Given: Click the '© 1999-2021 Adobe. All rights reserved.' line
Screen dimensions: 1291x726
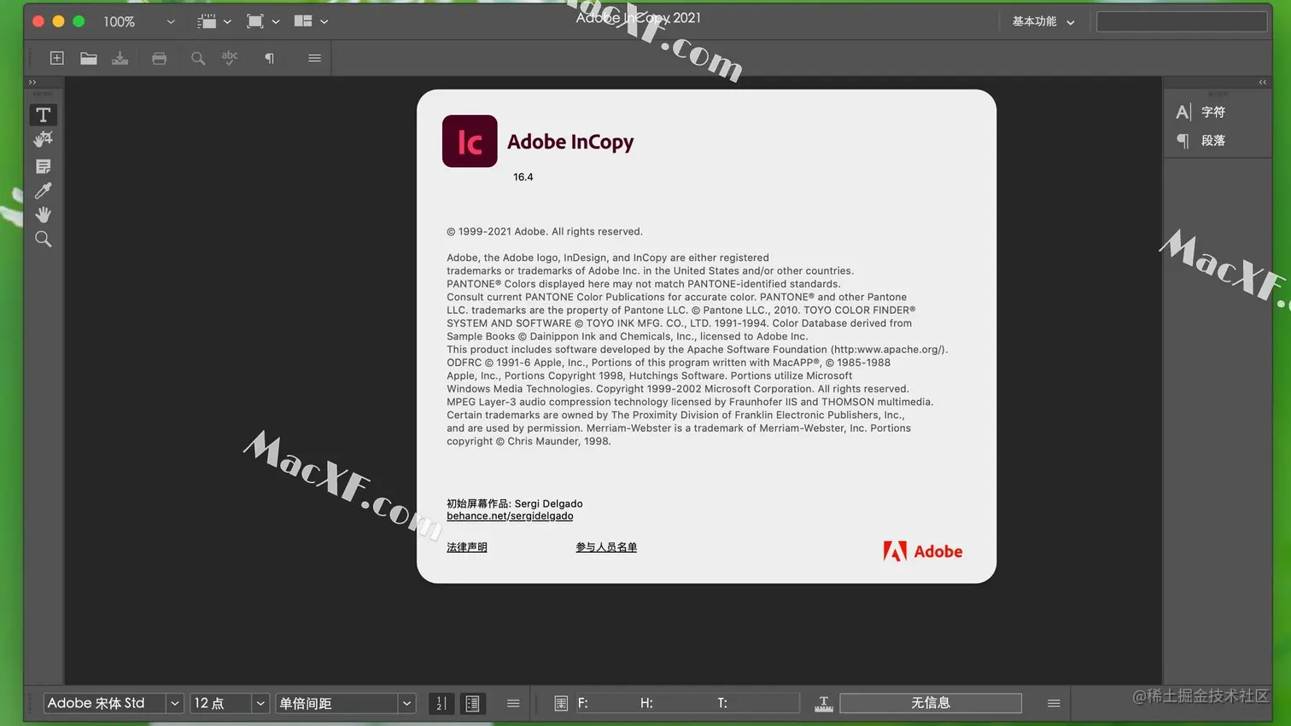Looking at the screenshot, I should [x=545, y=232].
